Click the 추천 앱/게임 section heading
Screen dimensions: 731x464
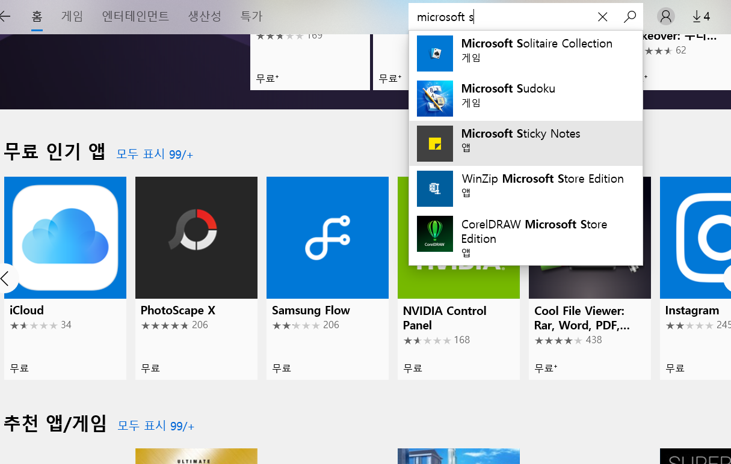click(x=55, y=424)
